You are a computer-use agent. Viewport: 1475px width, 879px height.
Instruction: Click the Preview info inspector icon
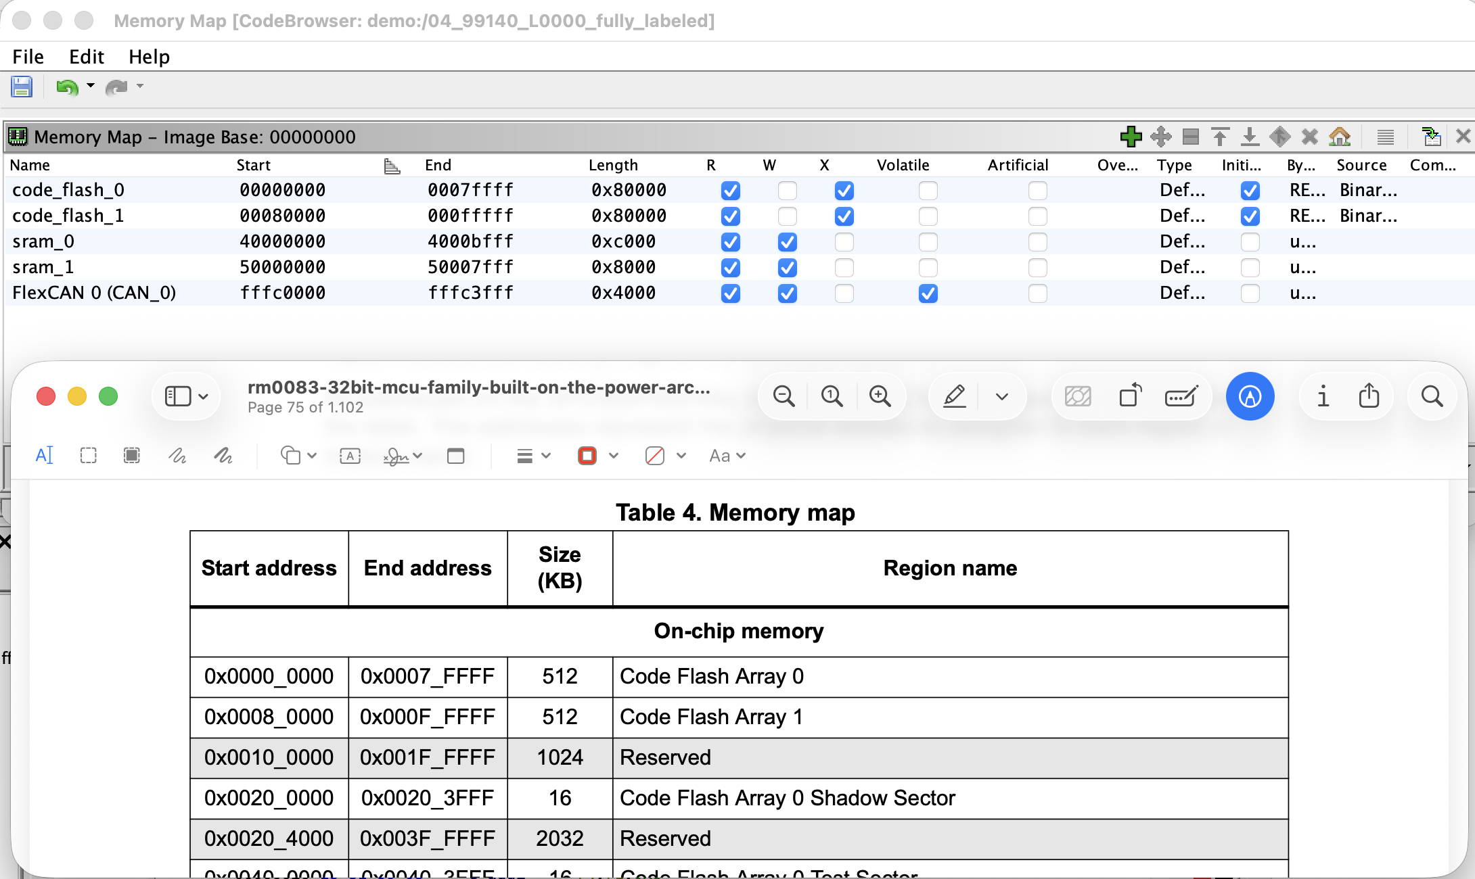[x=1323, y=396]
